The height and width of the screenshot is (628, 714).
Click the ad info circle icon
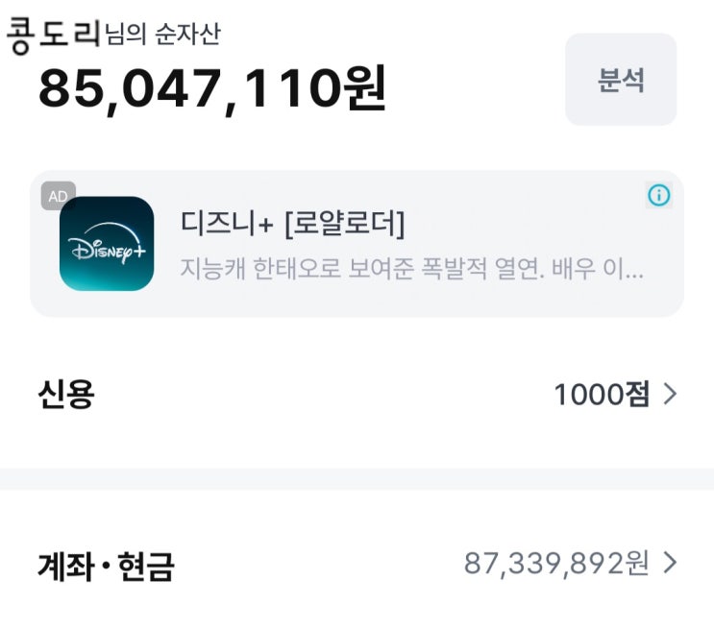click(x=658, y=196)
